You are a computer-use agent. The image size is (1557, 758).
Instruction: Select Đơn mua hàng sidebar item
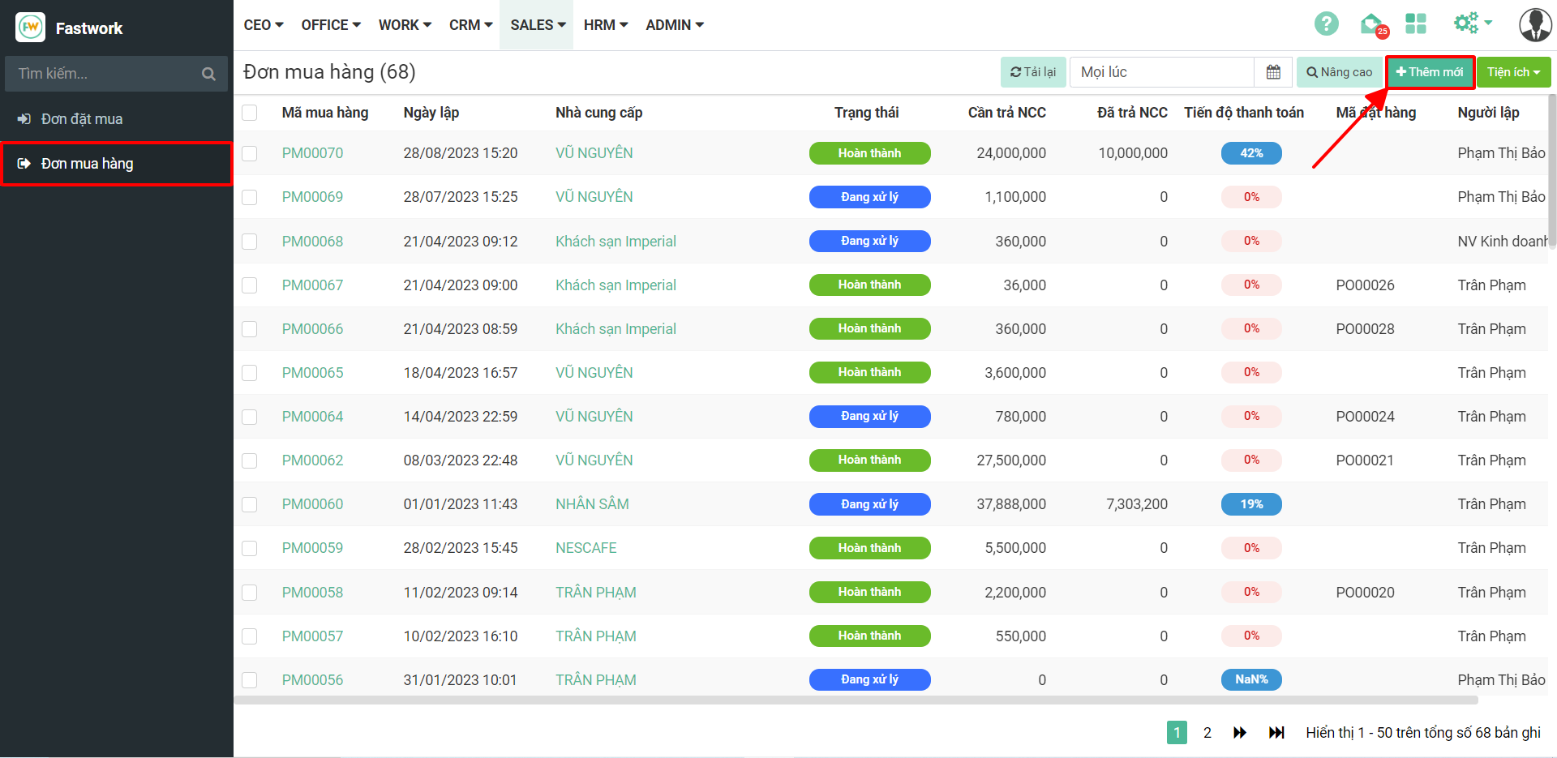[x=88, y=164]
